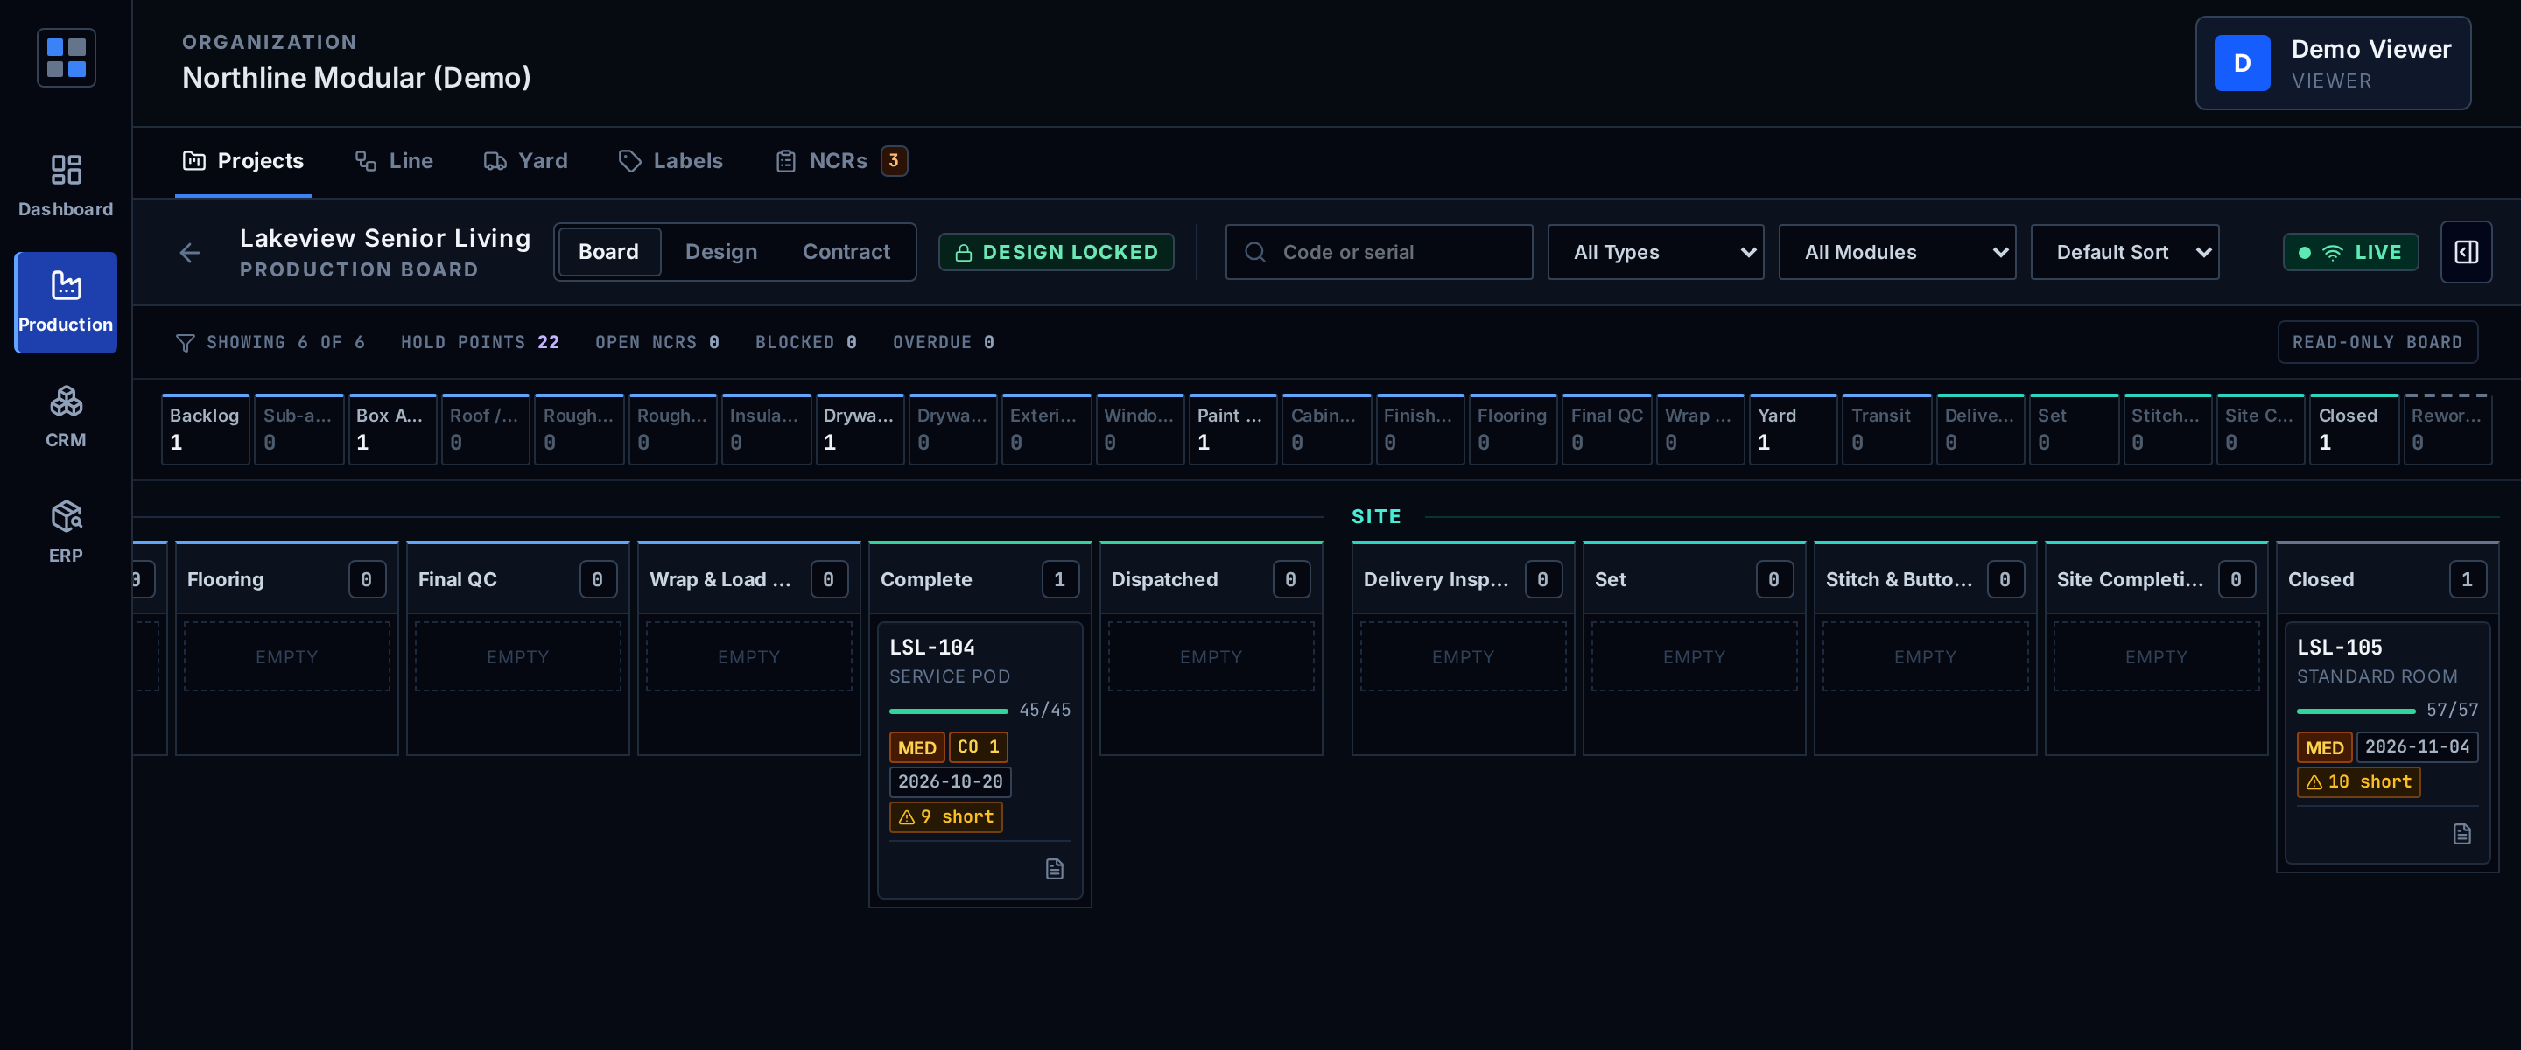This screenshot has height=1050, width=2521.
Task: Open the ERP sidebar icon
Action: pos(66,532)
